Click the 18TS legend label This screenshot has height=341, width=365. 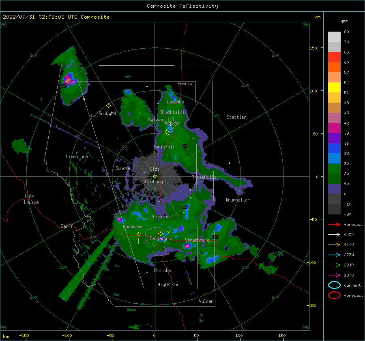pyautogui.click(x=349, y=275)
